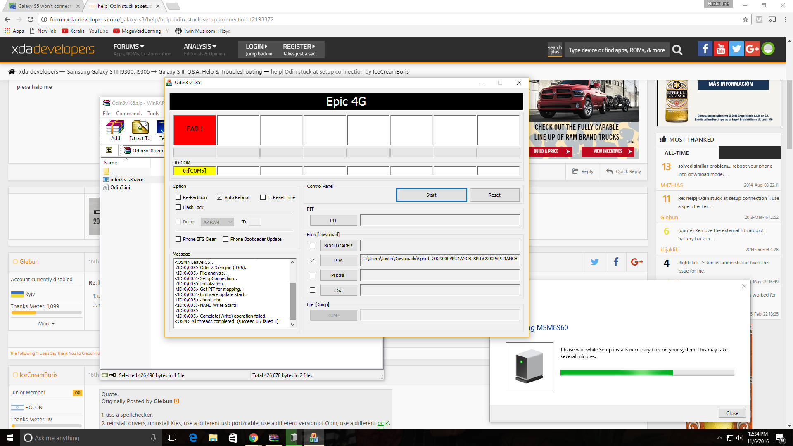Image resolution: width=793 pixels, height=446 pixels.
Task: Open the Samsung Galaxy S III breadcrumb link
Action: click(x=108, y=71)
